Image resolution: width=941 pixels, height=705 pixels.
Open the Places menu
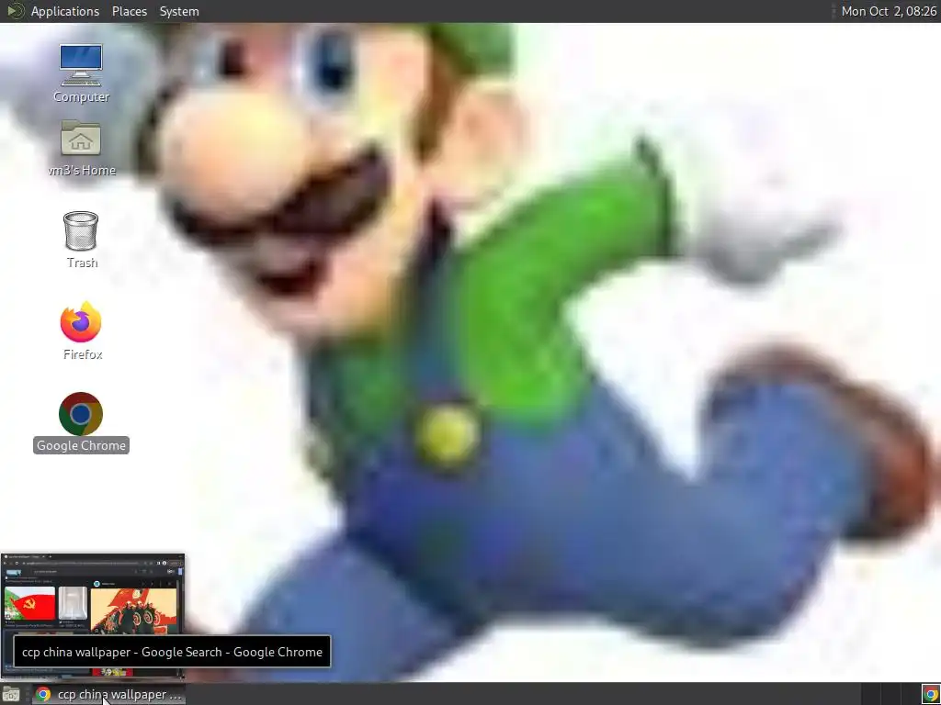(129, 11)
